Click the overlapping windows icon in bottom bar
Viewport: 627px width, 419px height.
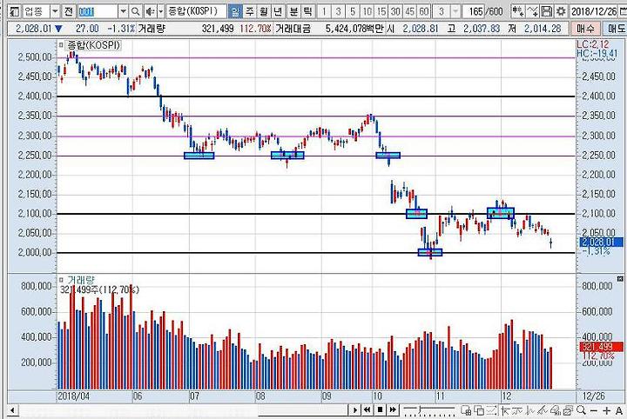coord(479,409)
